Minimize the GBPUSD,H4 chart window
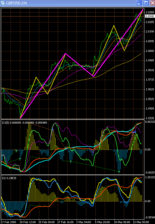The width and height of the screenshot is (155, 224). [139, 3]
